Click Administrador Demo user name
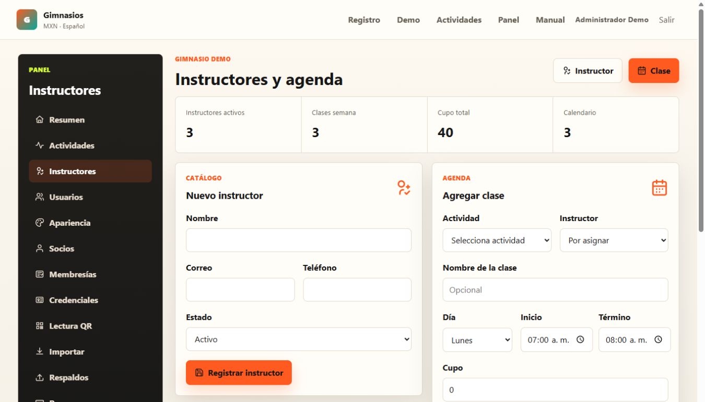705x402 pixels. click(612, 20)
